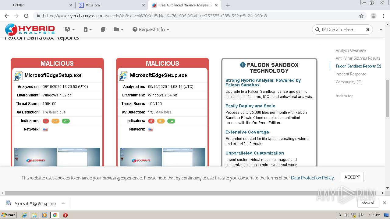
Task: Click the orange indicator badge 30
Action: (x=161, y=121)
